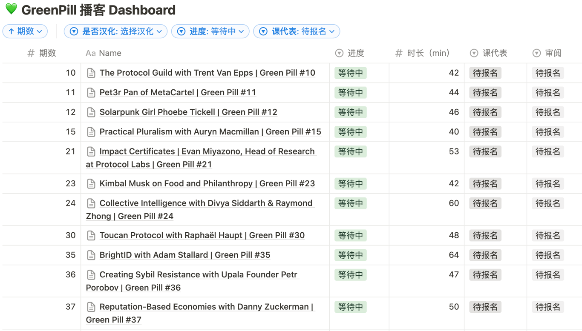
Task: Click 审阅 待报名 tag in Impact Certificates row
Action: pos(548,151)
